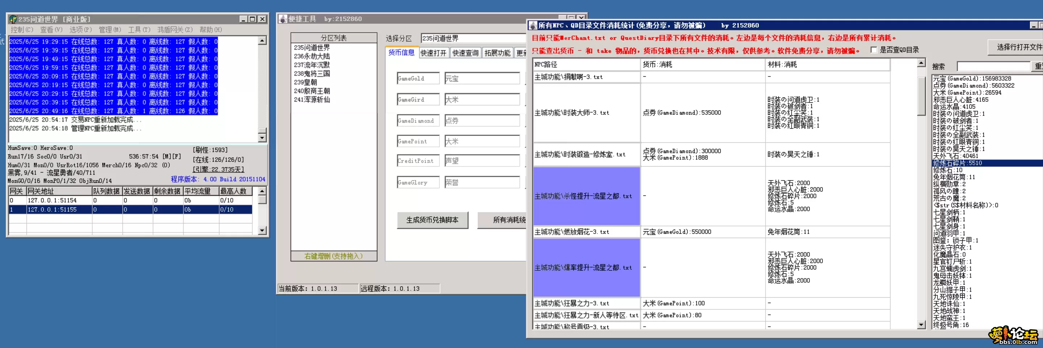1043x348 pixels.
Task: Click the NPC路径 column header
Action: (x=587, y=65)
